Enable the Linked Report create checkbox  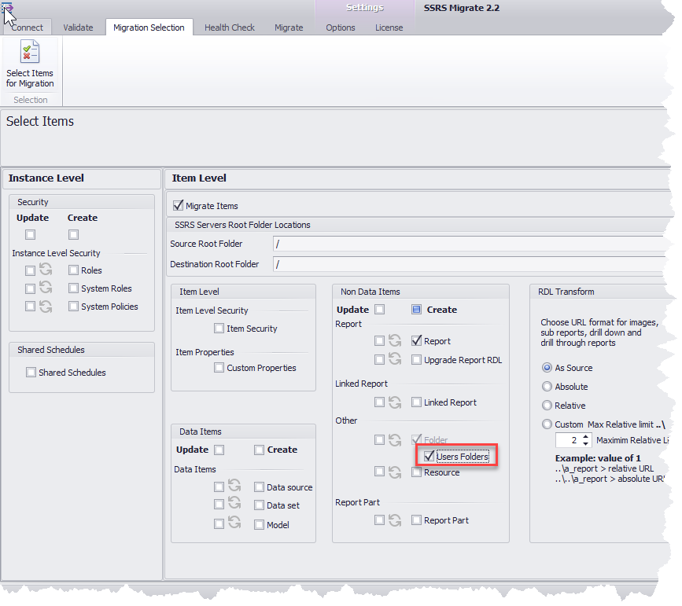click(417, 402)
